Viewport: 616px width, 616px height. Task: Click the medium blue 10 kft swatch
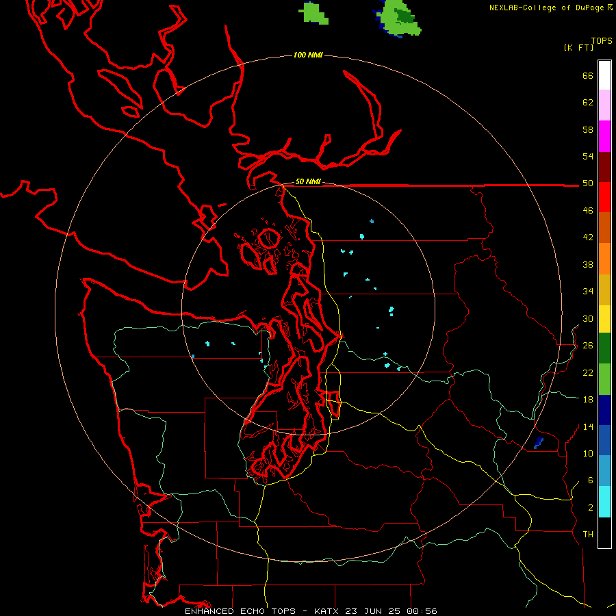coord(604,440)
